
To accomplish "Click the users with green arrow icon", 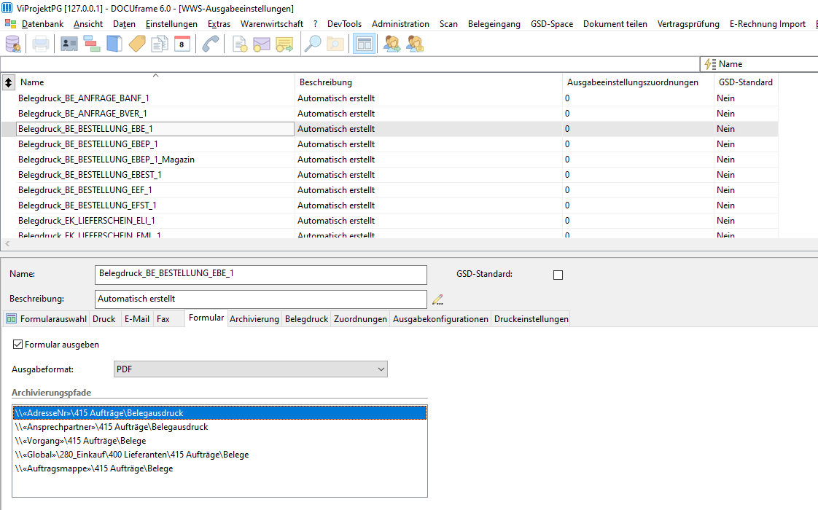I will [392, 44].
